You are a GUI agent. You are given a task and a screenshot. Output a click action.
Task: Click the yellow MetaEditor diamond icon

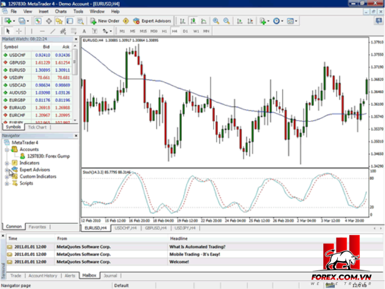[x=126, y=21]
